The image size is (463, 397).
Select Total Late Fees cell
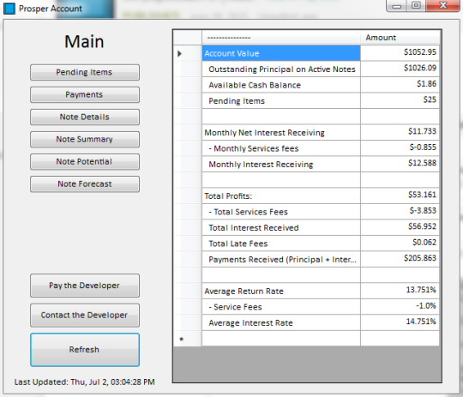point(281,244)
